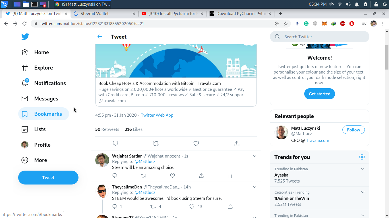Screen dimensions: 389x218
Task: Share TheycallmeDan's tweet
Action: (x=230, y=207)
